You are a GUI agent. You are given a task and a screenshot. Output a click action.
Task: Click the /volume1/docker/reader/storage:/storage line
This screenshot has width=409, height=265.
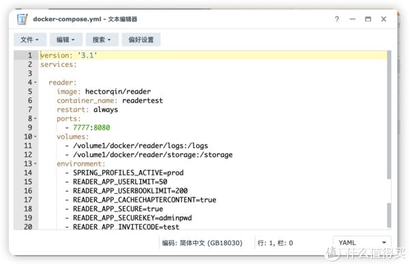coord(153,155)
